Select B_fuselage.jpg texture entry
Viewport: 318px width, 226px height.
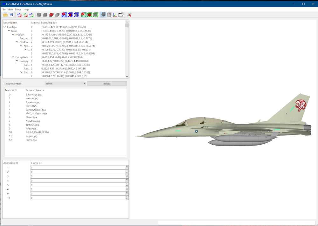pyautogui.click(x=33, y=94)
